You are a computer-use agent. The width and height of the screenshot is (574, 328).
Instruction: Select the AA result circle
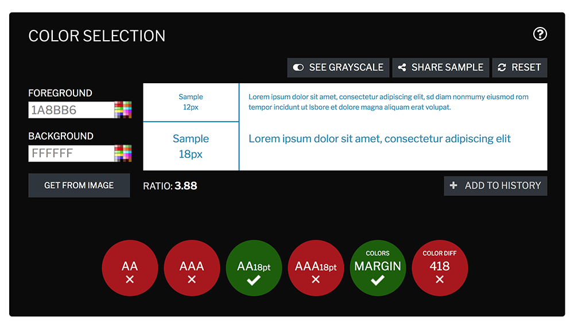[130, 268]
